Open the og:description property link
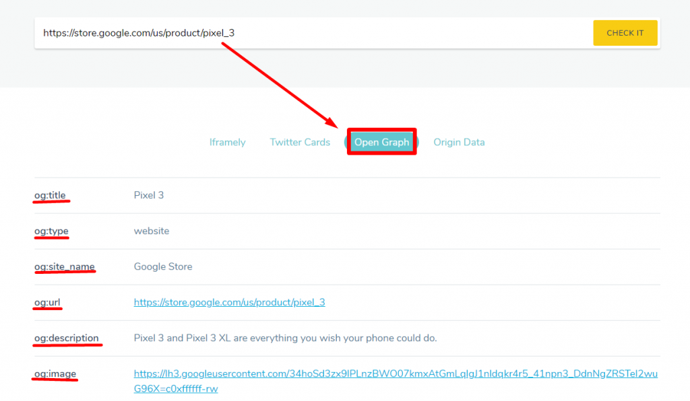 coord(67,338)
